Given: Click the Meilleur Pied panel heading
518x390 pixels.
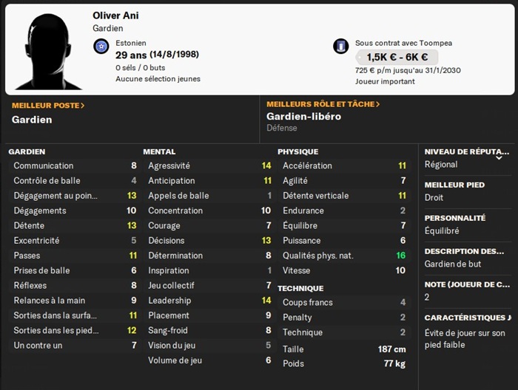Looking at the screenshot, I should coord(454,185).
